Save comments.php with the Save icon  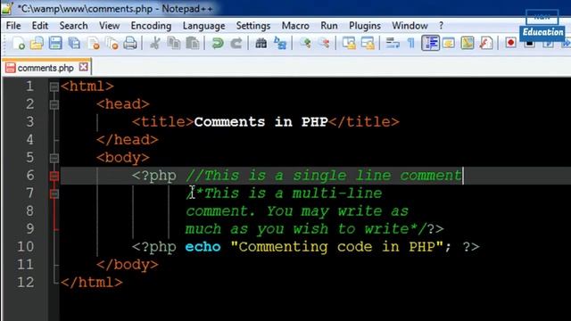click(x=55, y=44)
